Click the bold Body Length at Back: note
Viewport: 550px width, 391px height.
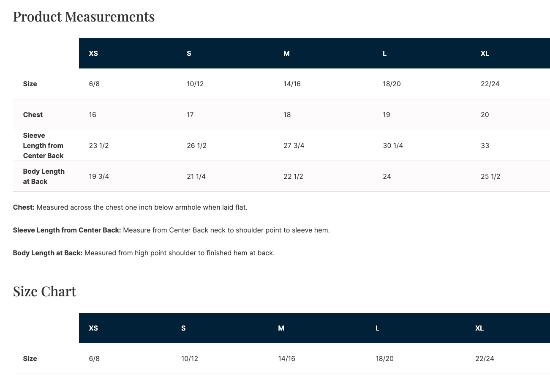tap(48, 253)
